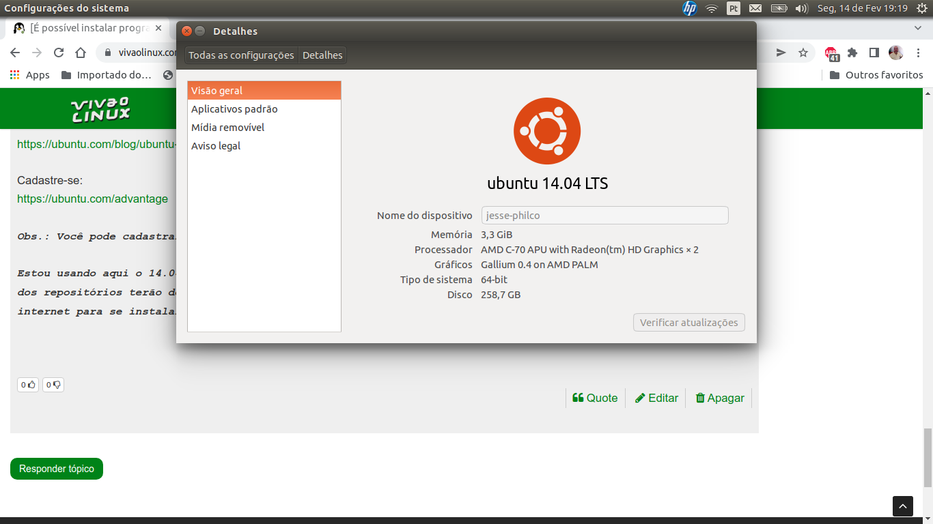Screen dimensions: 933x524
Task: Click the 'Verificar atualizações' button
Action: click(689, 323)
